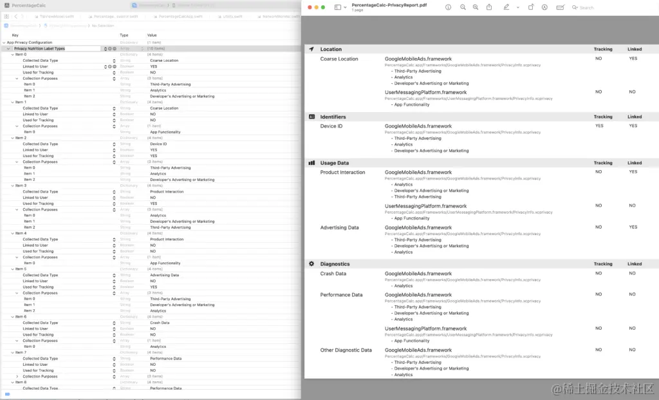Show the PDF inspector info icon
The width and height of the screenshot is (659, 400).
pyautogui.click(x=448, y=7)
